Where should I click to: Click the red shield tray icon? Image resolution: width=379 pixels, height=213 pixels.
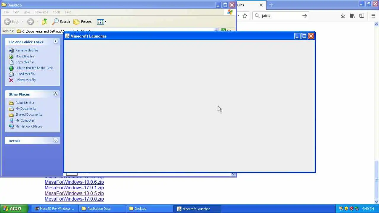point(351,209)
